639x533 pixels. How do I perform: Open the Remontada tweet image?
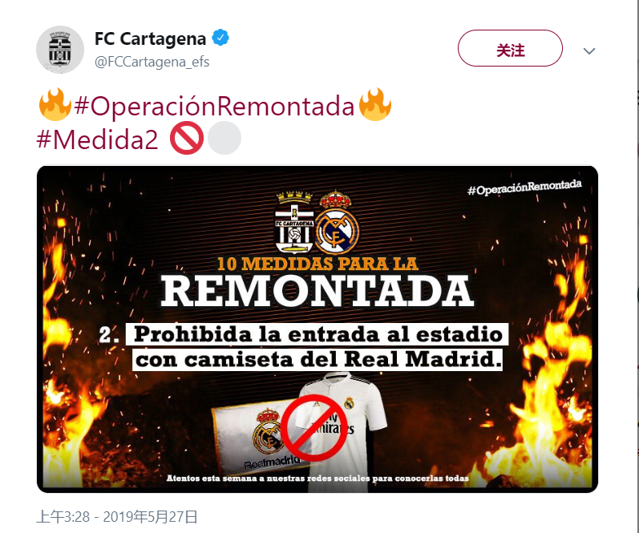[317, 329]
